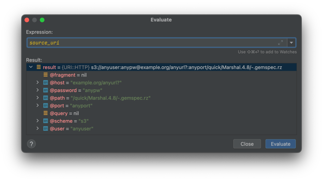This screenshot has width=323, height=181.
Task: Open the expression history dropdown arrow
Action: point(291,43)
